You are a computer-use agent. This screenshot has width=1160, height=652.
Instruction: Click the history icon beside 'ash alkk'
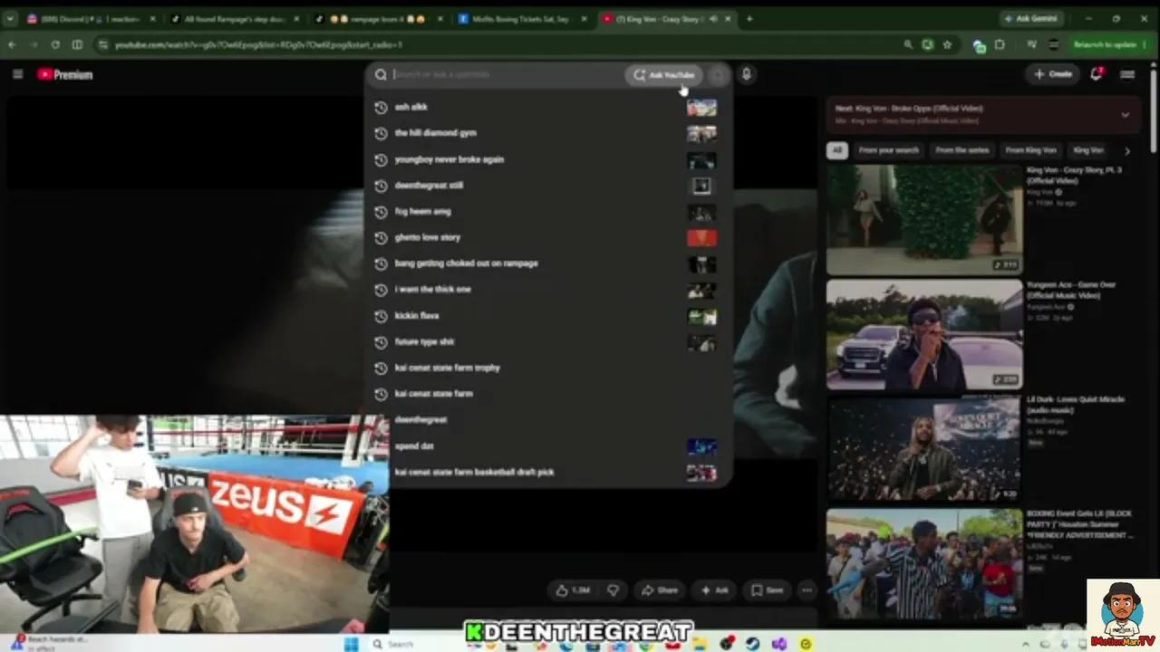pyautogui.click(x=381, y=107)
